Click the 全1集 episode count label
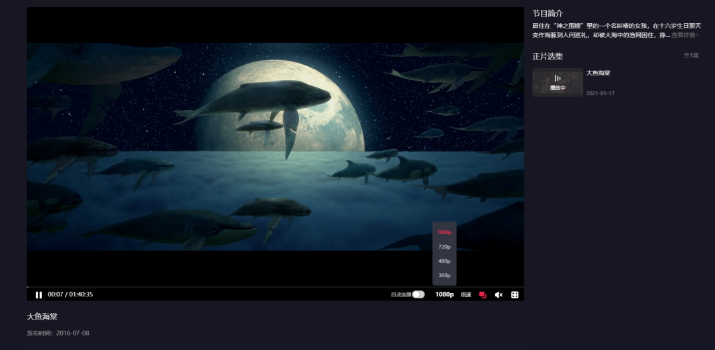 [x=691, y=55]
